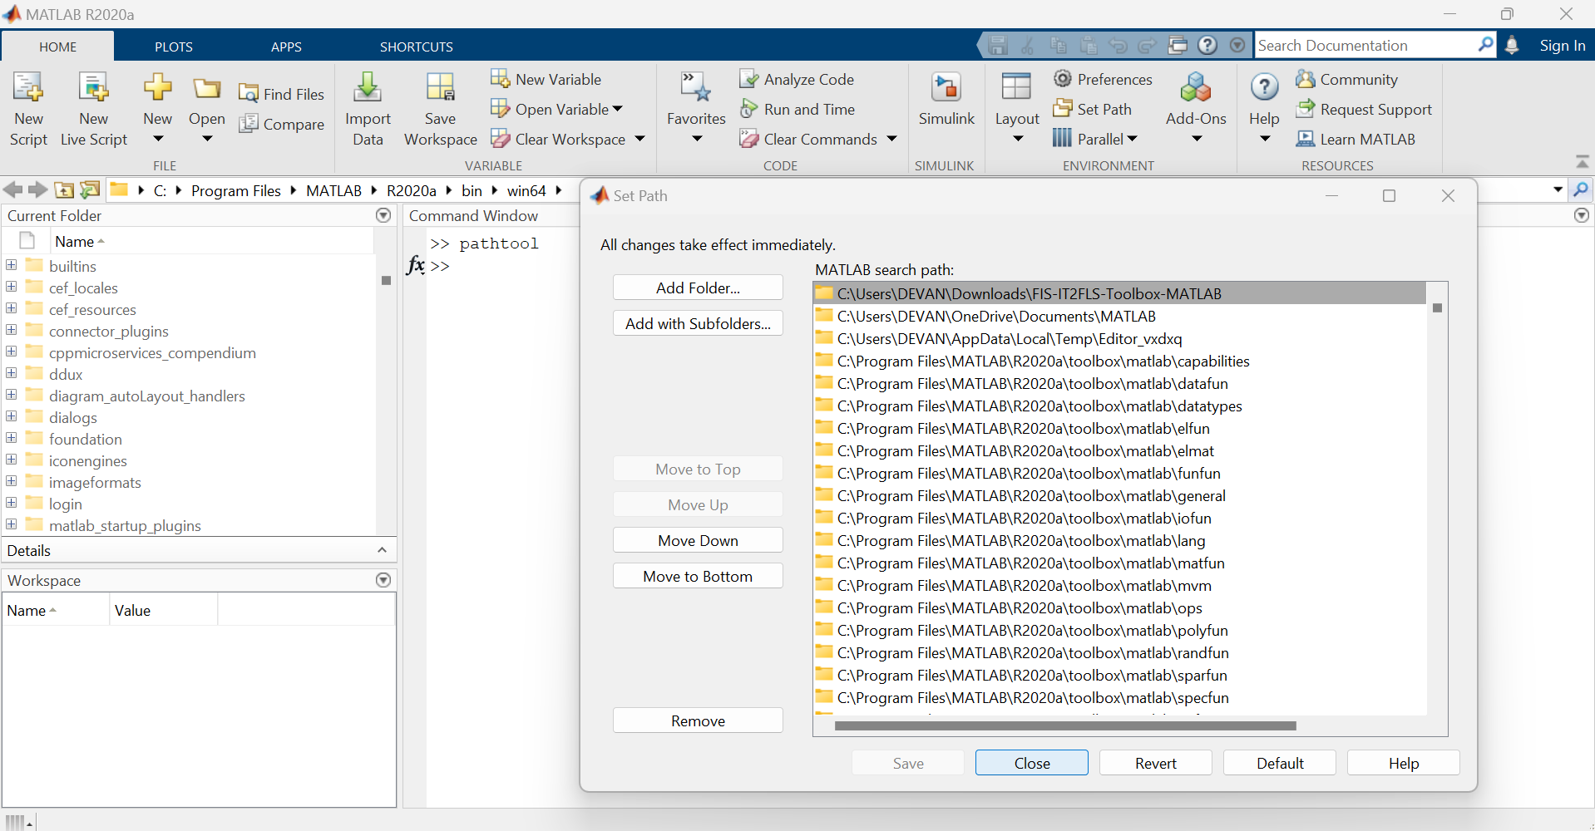Click Help button in Set Path dialog
The width and height of the screenshot is (1595, 831).
pos(1403,763)
